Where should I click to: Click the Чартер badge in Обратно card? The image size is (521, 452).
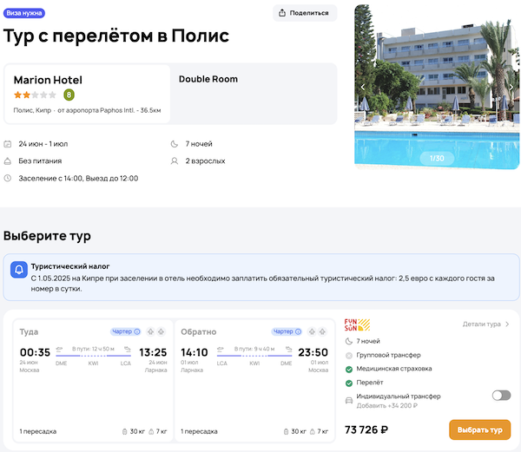tap(287, 331)
